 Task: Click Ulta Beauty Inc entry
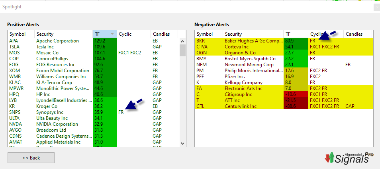pyautogui.click(x=52, y=118)
